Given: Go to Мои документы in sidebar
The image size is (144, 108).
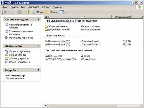Looking at the screenshot, I should pos(18,55).
